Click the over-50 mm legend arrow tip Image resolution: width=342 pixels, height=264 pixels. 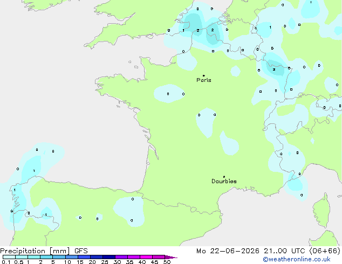(172, 257)
